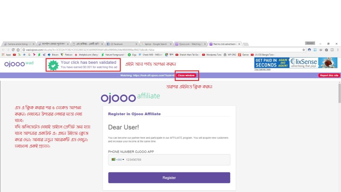
Task: Click the phone number input field
Action: point(176,159)
